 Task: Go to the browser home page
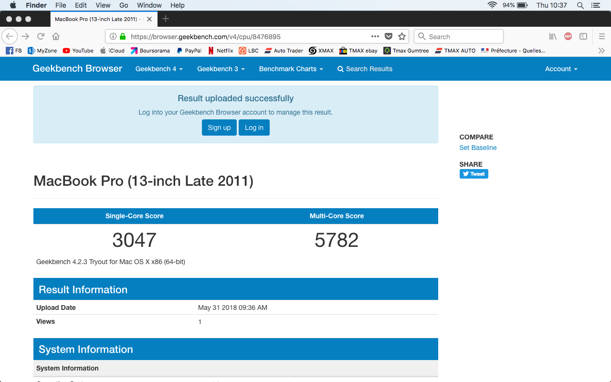coord(56,36)
